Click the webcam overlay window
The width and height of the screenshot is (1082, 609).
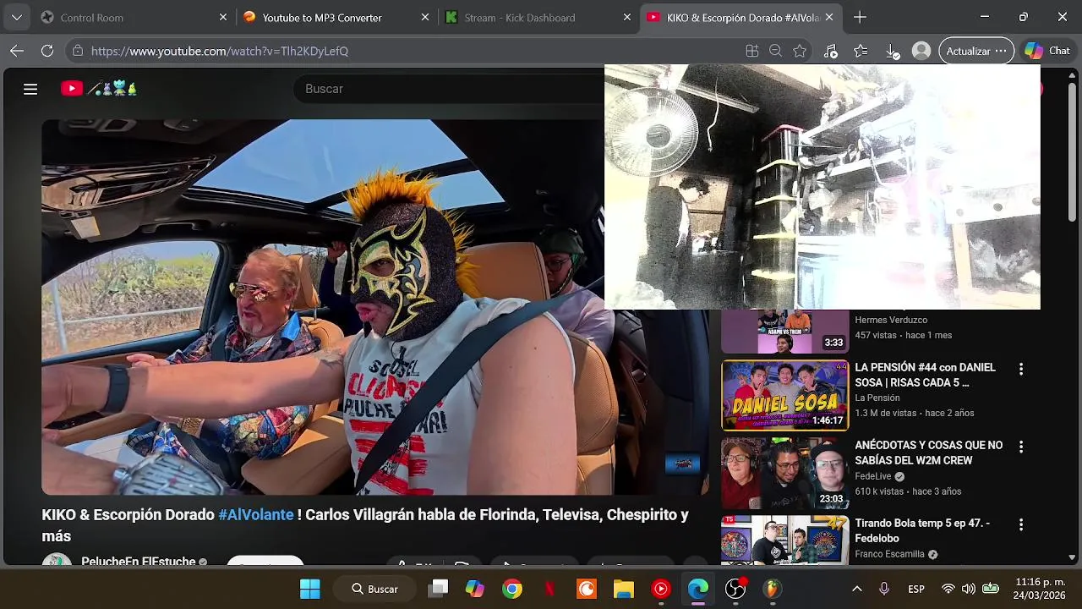point(822,187)
